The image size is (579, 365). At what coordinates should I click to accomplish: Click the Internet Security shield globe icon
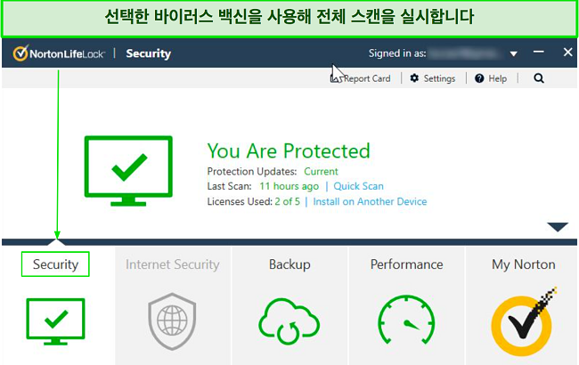172,321
